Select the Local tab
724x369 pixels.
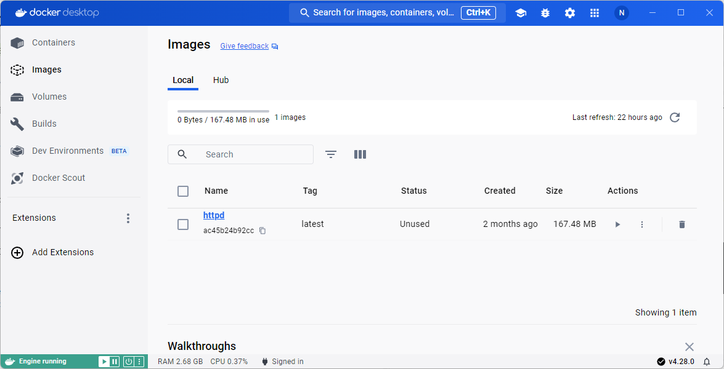pyautogui.click(x=183, y=80)
